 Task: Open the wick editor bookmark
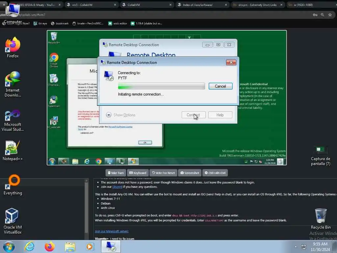(x=118, y=23)
